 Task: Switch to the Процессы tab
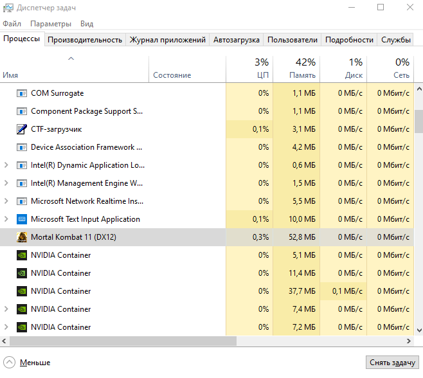coord(22,39)
